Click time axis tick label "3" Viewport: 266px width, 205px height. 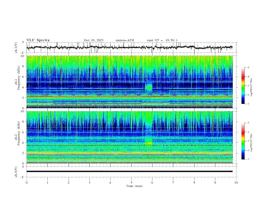coord(89,183)
